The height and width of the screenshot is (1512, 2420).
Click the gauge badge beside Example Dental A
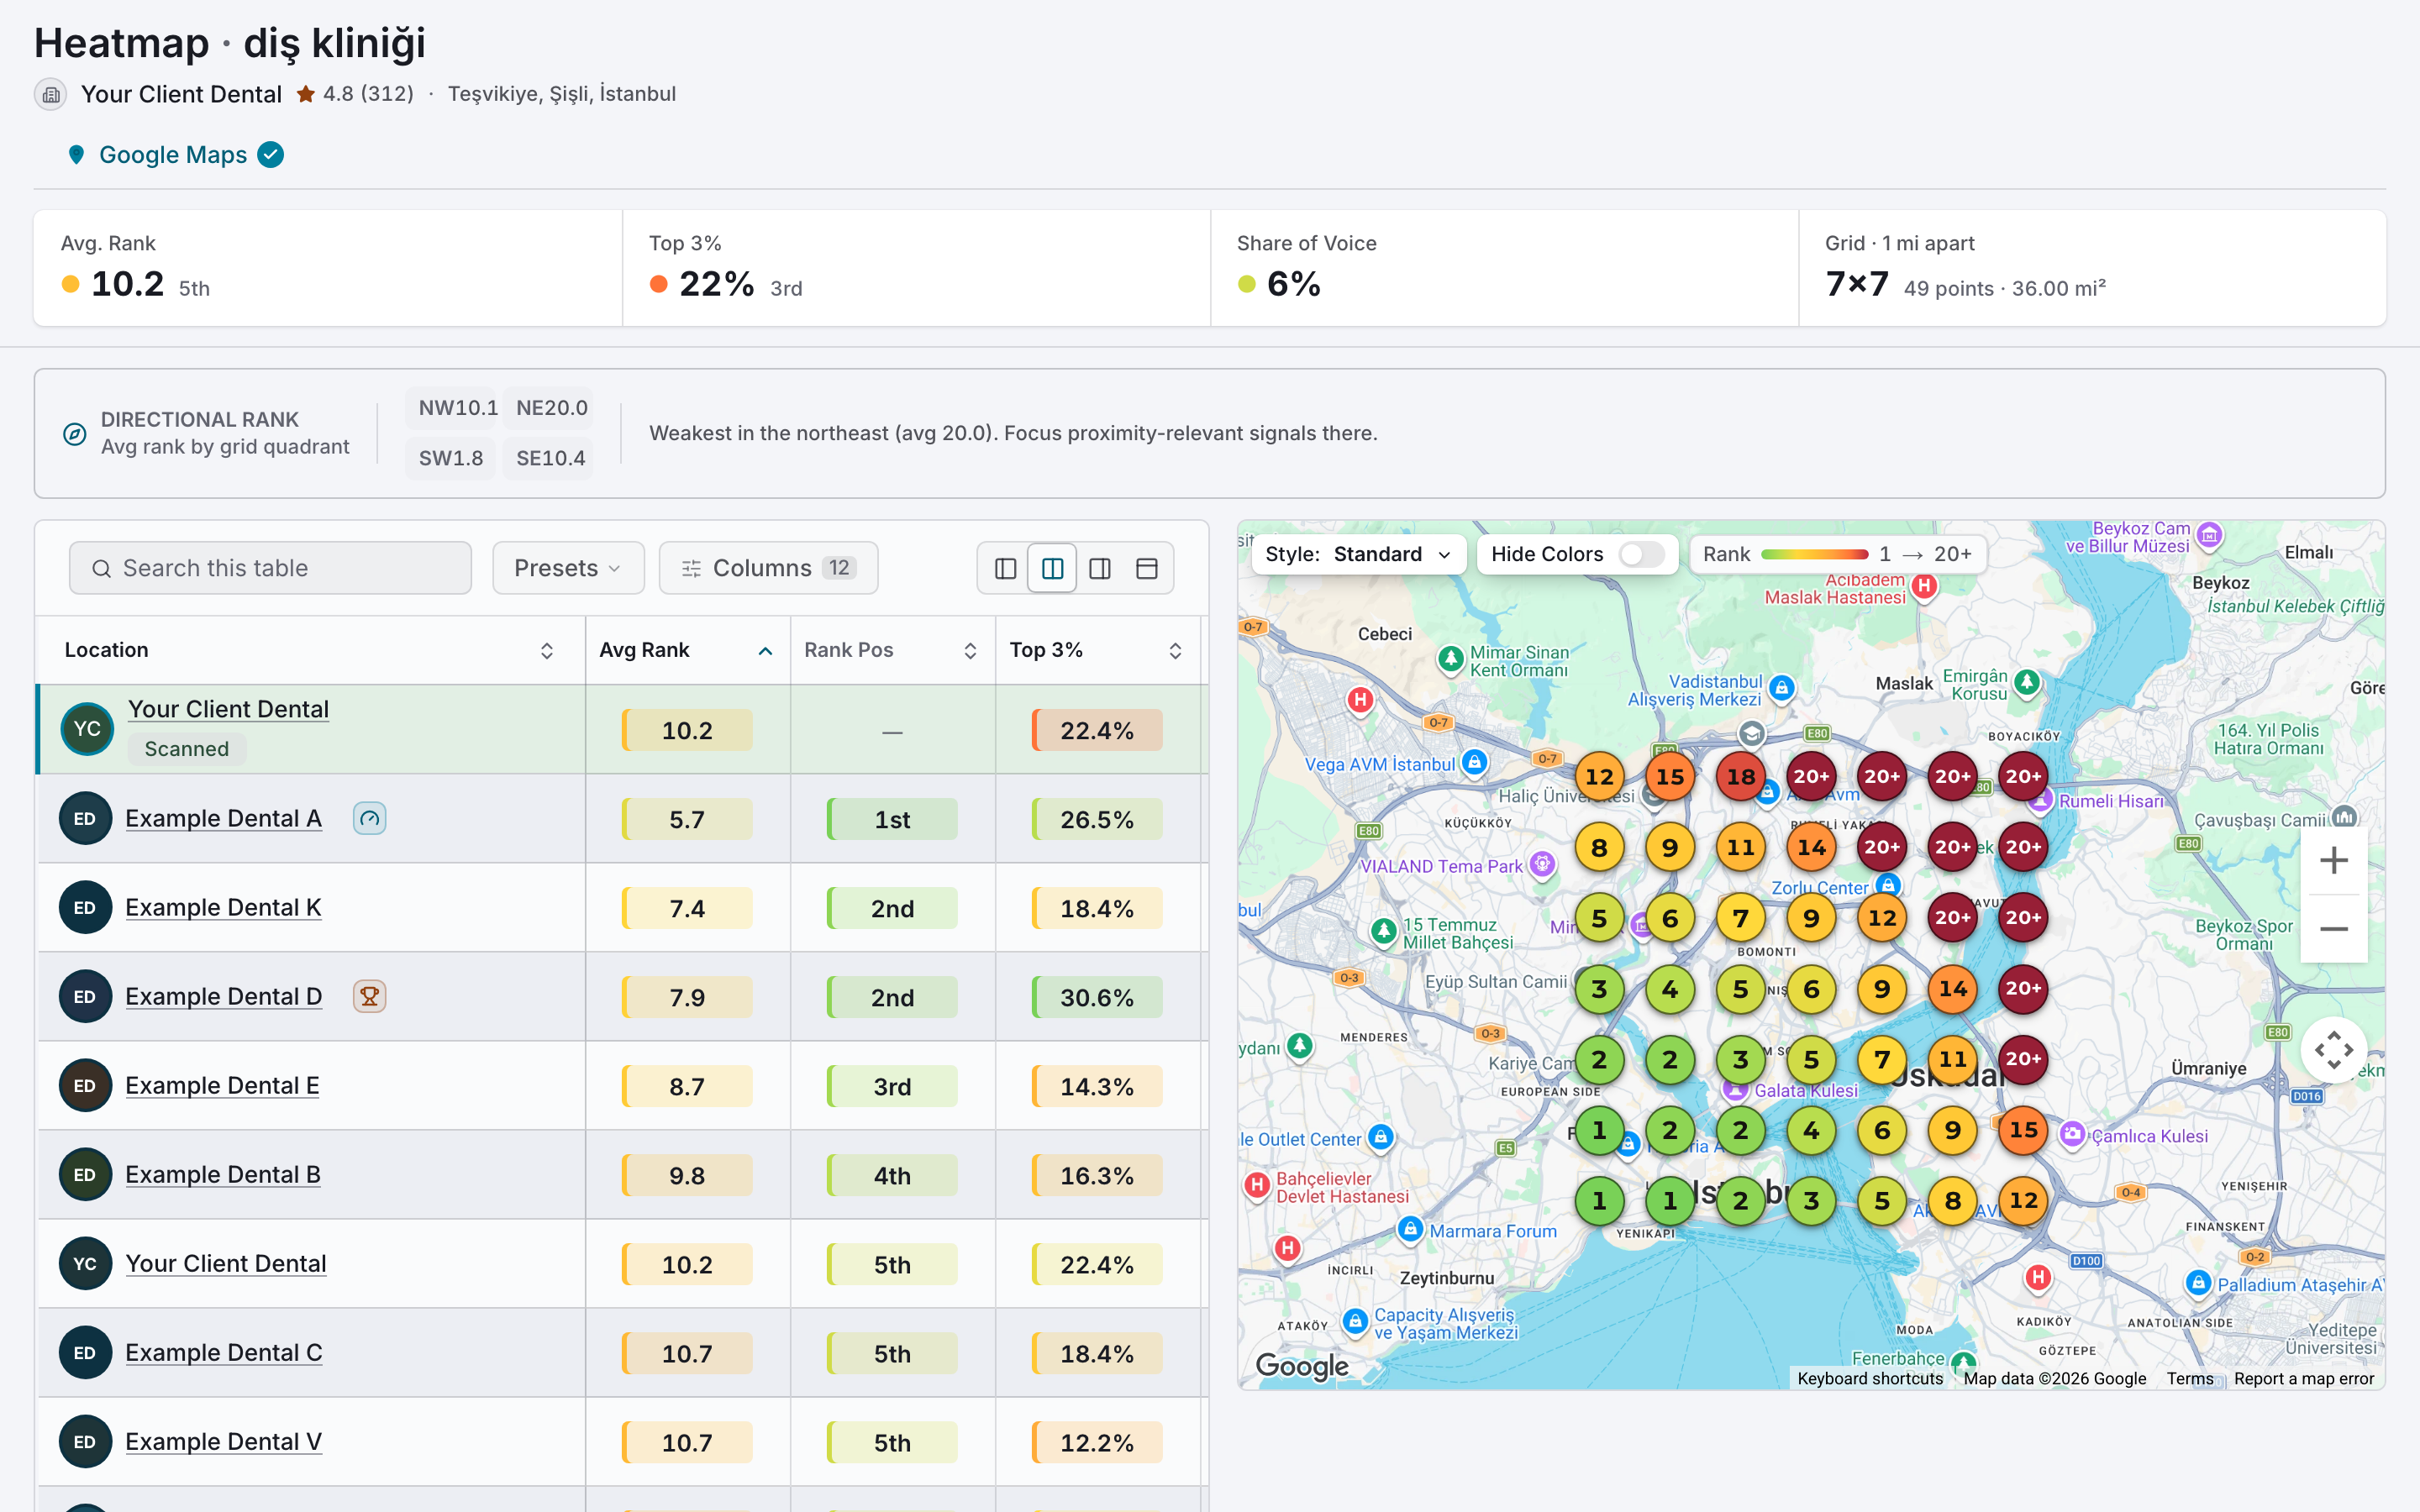coord(369,818)
